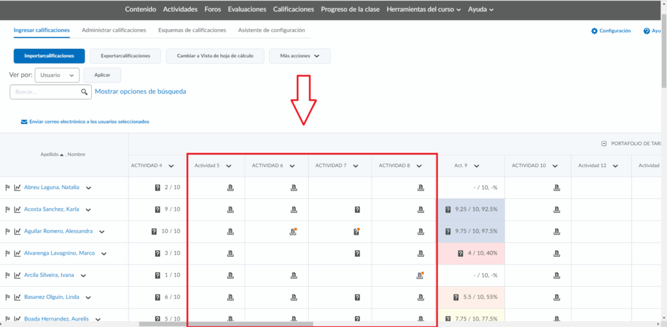
Task: Switch to the Administrar calificaciones tab
Action: 114,31
